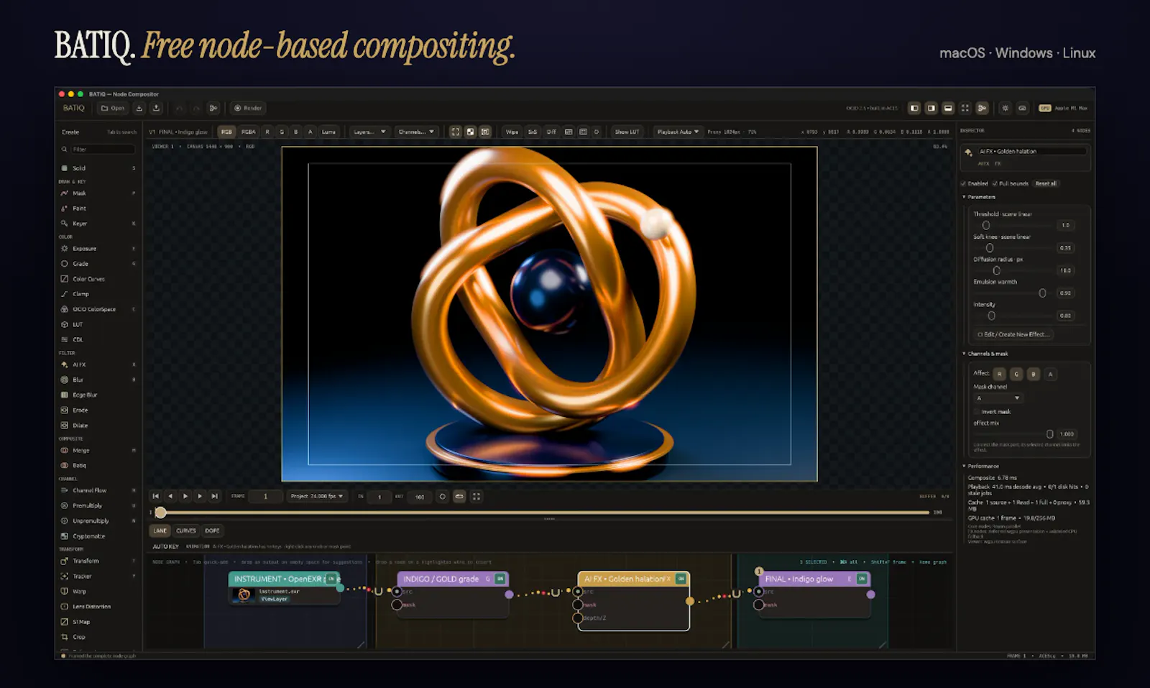This screenshot has height=688, width=1150.
Task: Click the fullscreen icon in top toolbar
Action: click(x=965, y=108)
